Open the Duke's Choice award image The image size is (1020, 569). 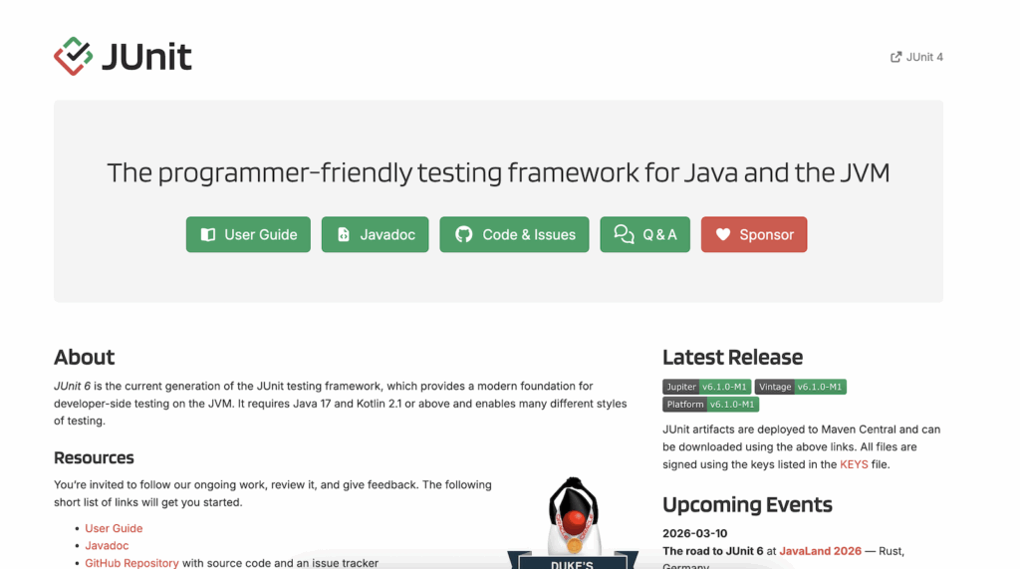(x=573, y=523)
